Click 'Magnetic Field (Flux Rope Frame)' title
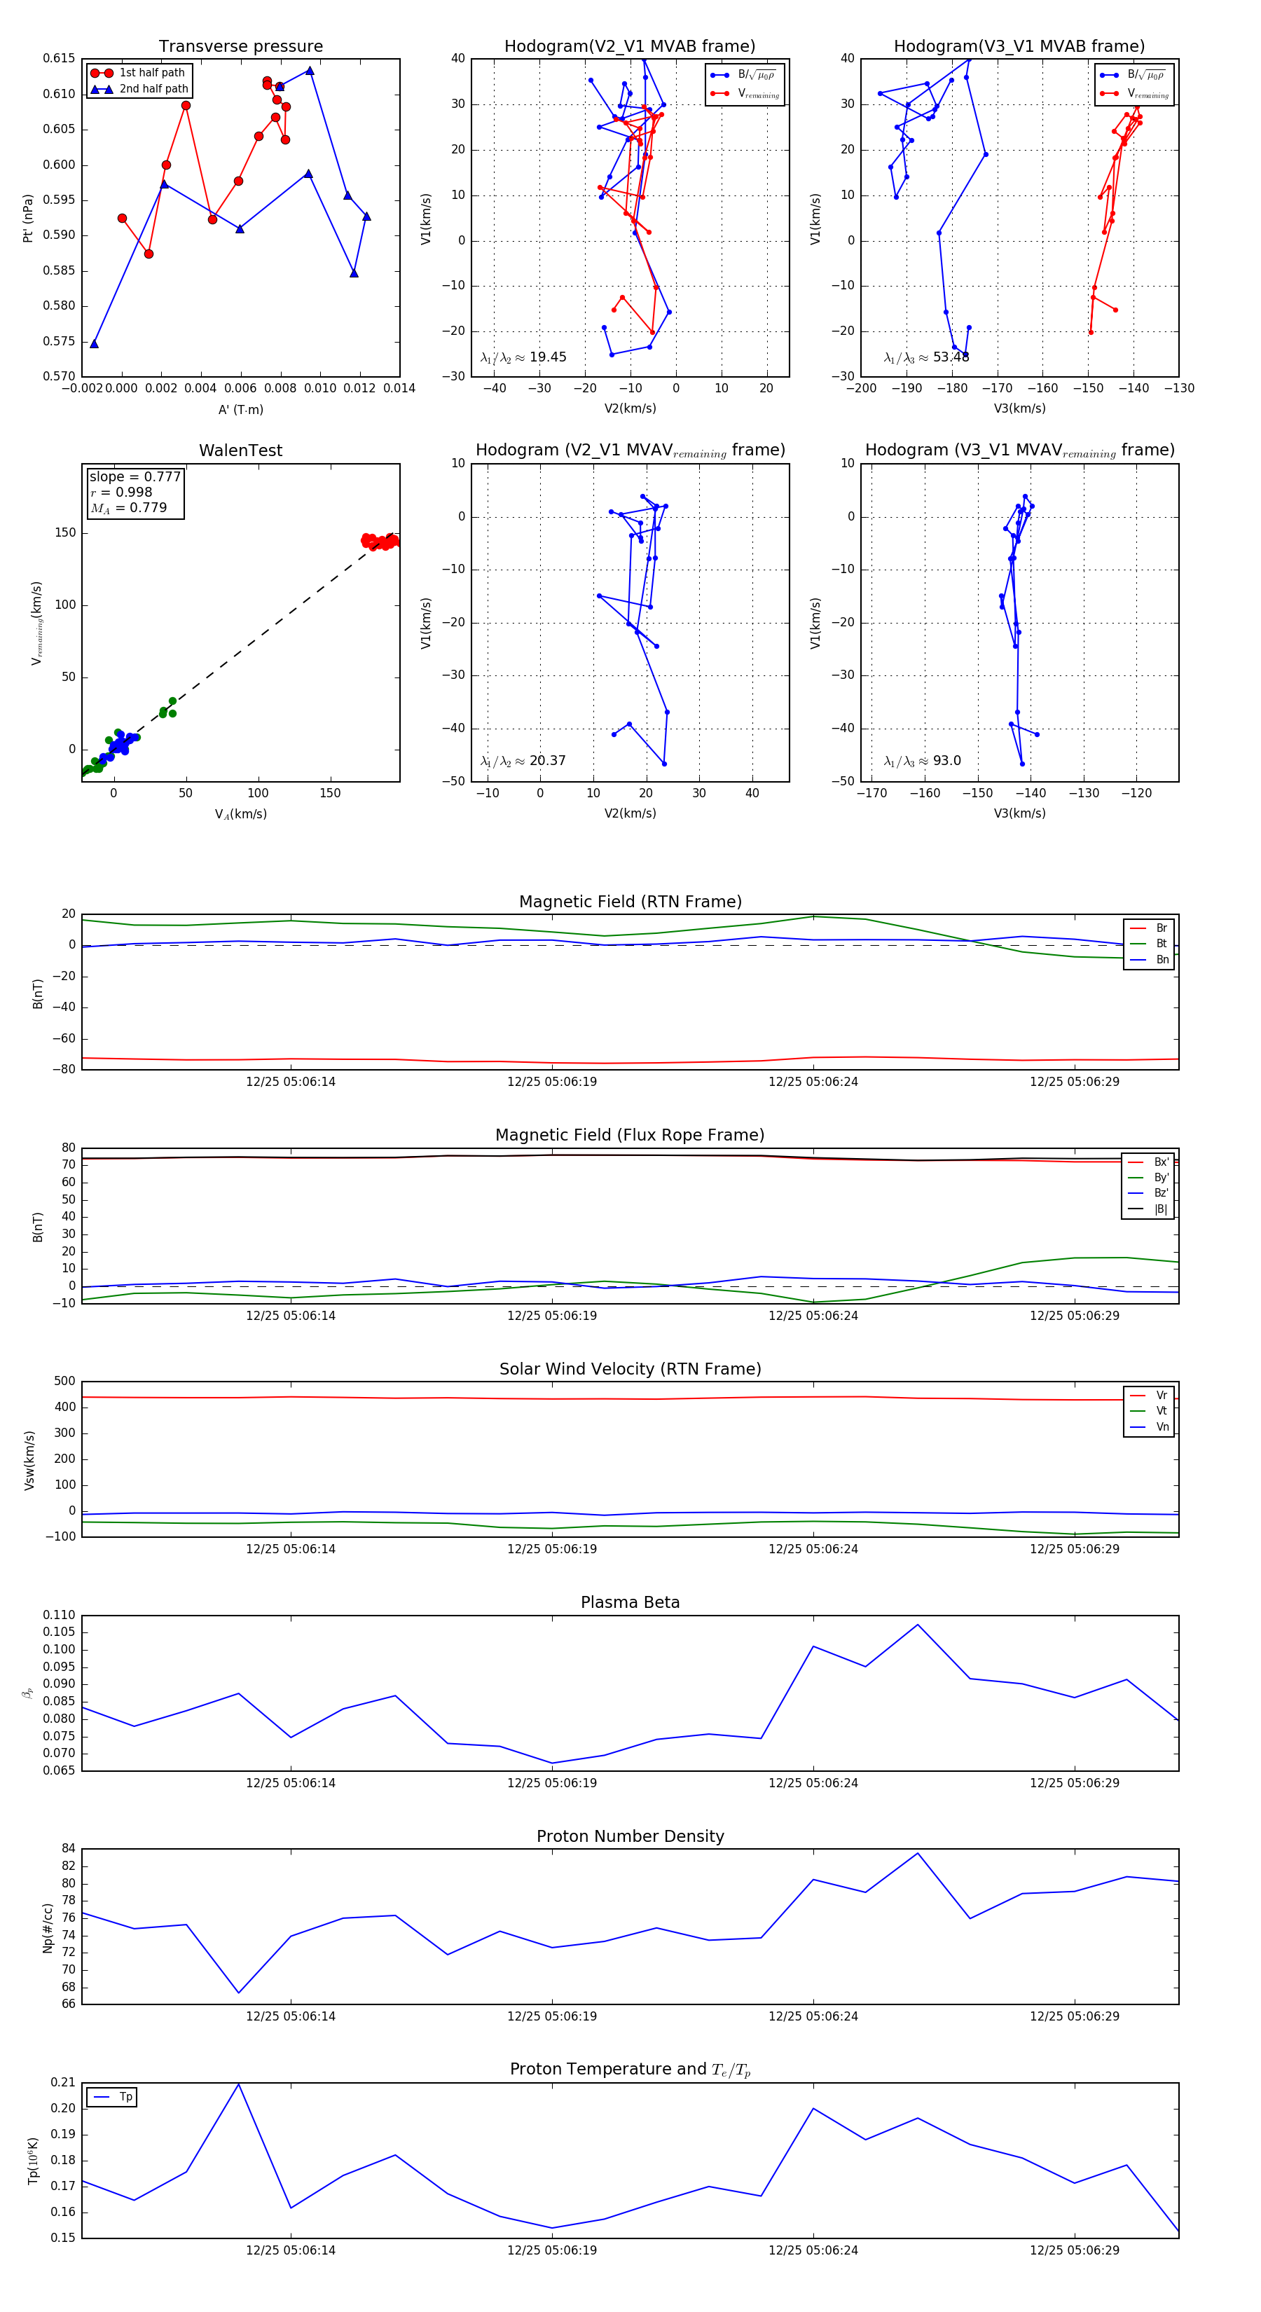Viewport: 1261px width, 2312px height. (630, 1136)
